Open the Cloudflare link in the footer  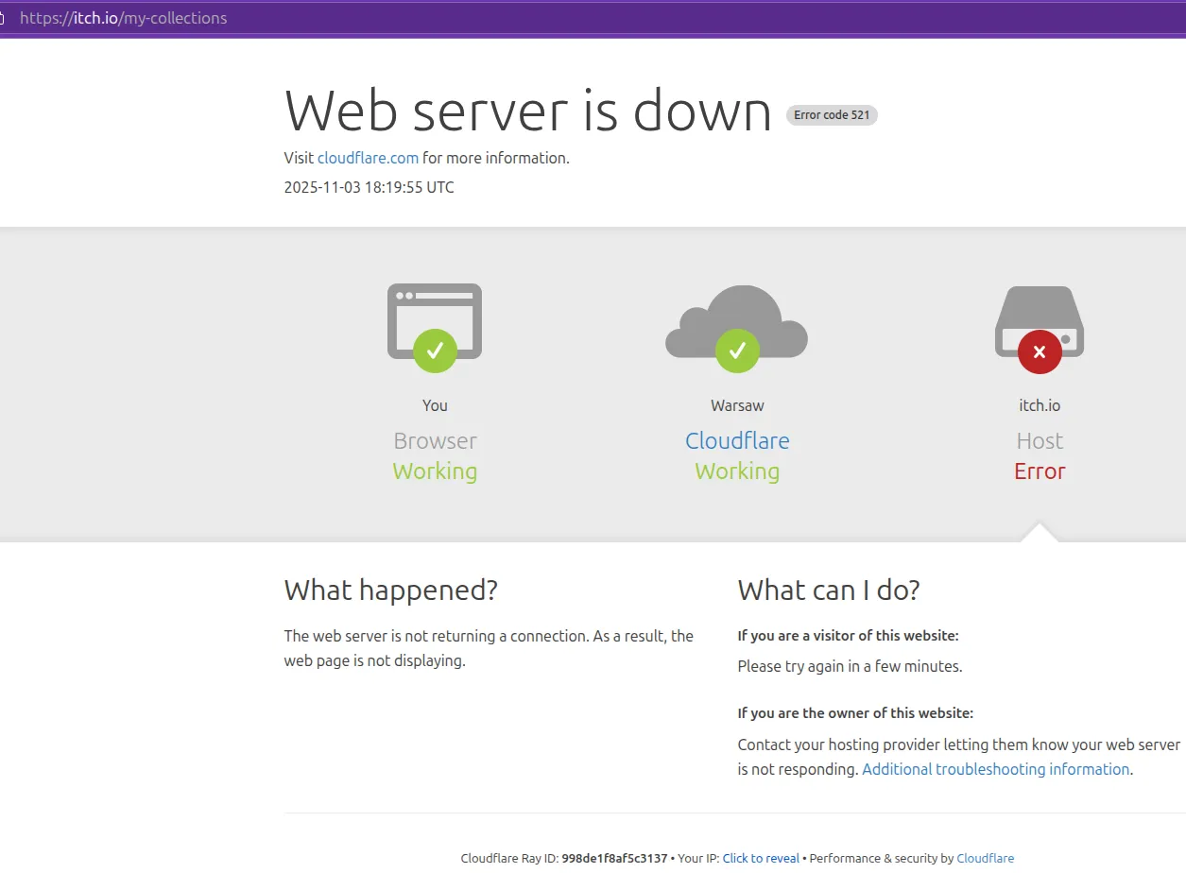[985, 858]
